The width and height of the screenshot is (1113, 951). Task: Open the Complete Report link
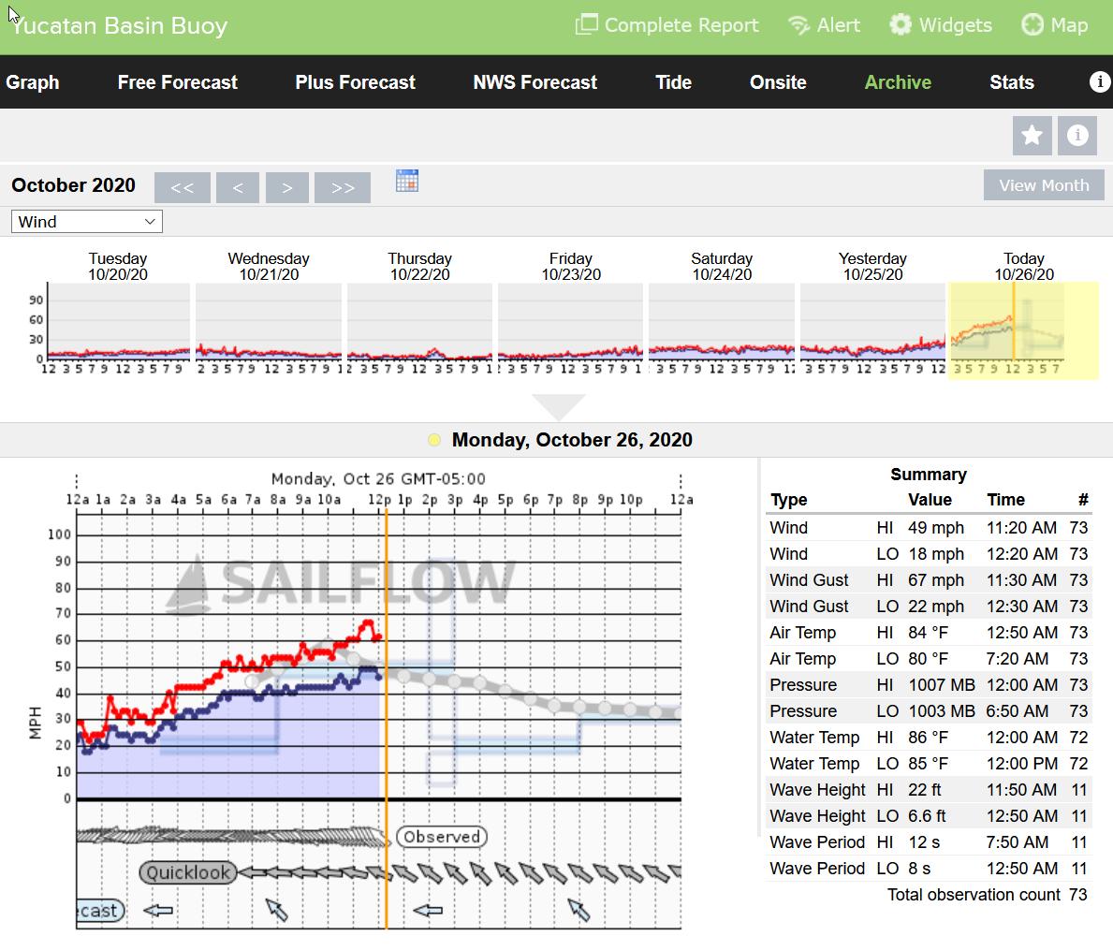click(x=666, y=25)
